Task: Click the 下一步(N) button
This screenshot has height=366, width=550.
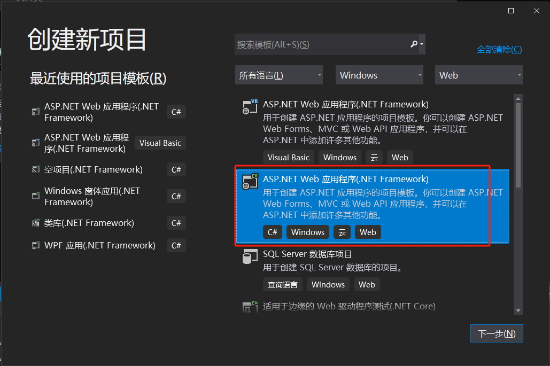Action: click(x=496, y=333)
